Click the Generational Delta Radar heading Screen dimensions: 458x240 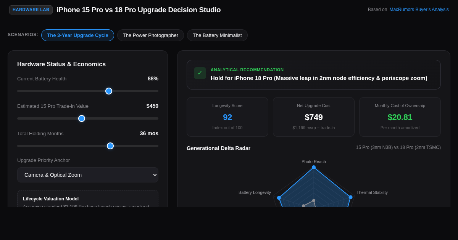click(x=219, y=148)
